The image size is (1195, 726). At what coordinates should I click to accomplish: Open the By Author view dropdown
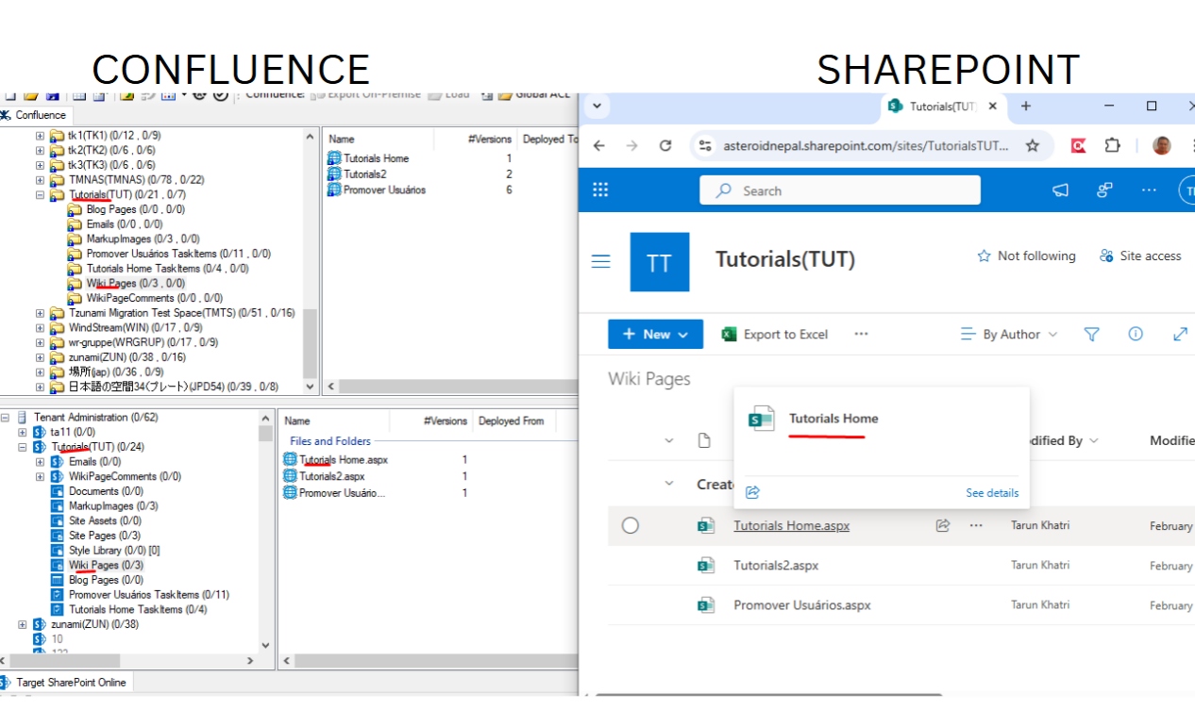(1009, 334)
